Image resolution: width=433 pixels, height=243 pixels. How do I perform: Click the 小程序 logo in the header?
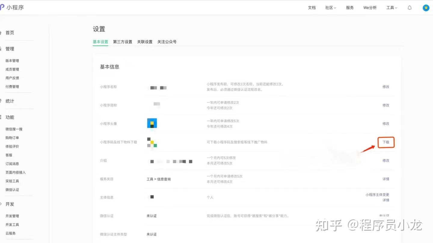12,7
